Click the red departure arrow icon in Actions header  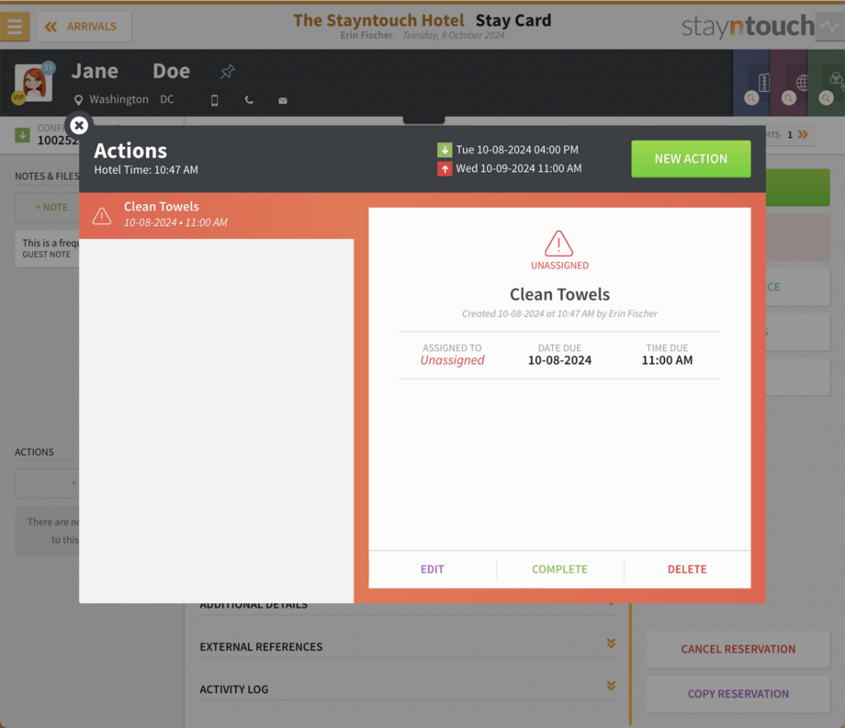445,169
